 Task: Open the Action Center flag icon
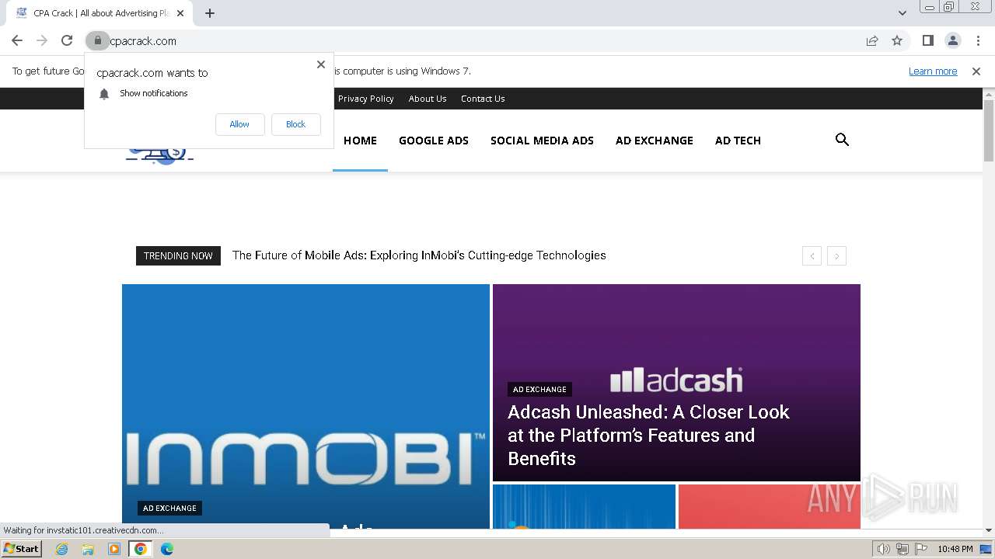click(x=920, y=549)
